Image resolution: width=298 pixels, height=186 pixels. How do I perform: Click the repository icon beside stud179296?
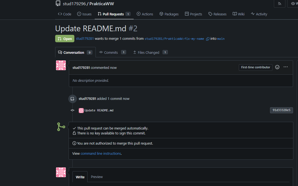coord(58,4)
